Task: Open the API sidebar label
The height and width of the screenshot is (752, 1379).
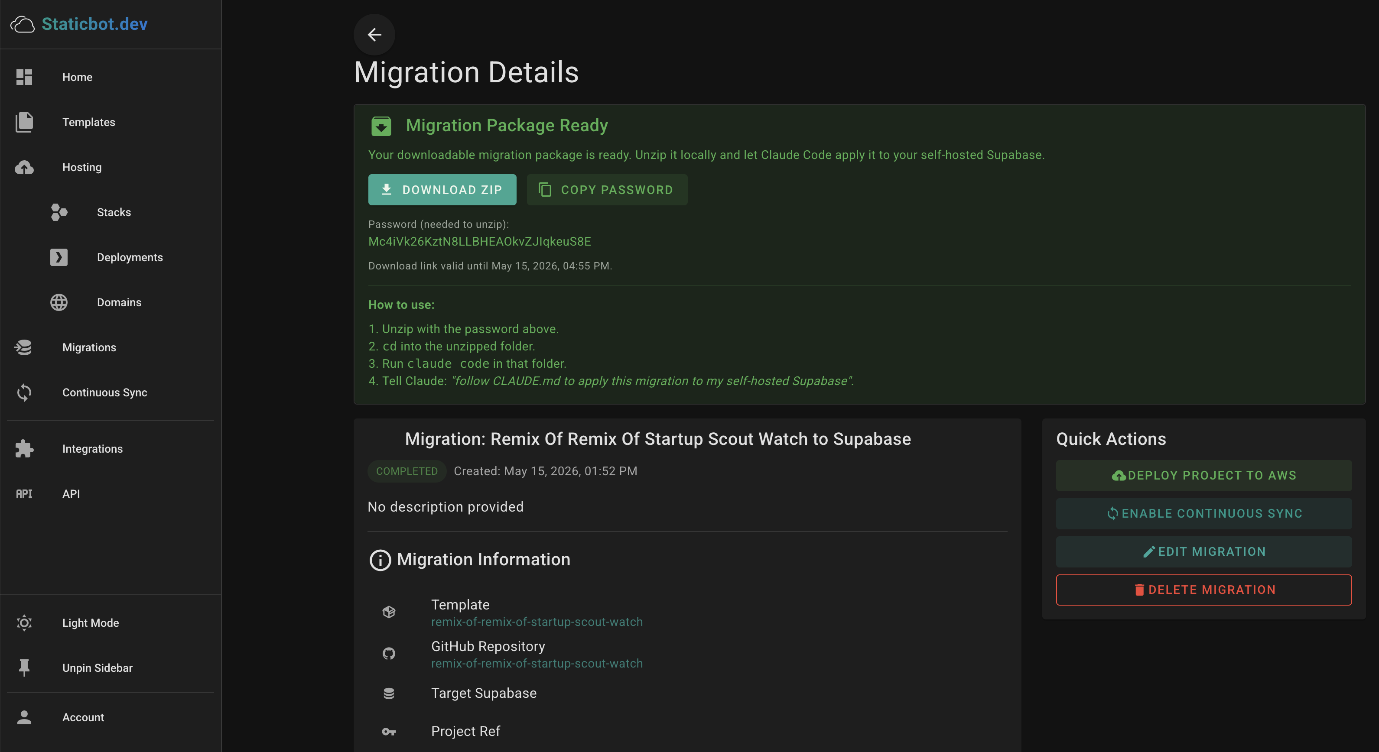Action: (x=71, y=493)
